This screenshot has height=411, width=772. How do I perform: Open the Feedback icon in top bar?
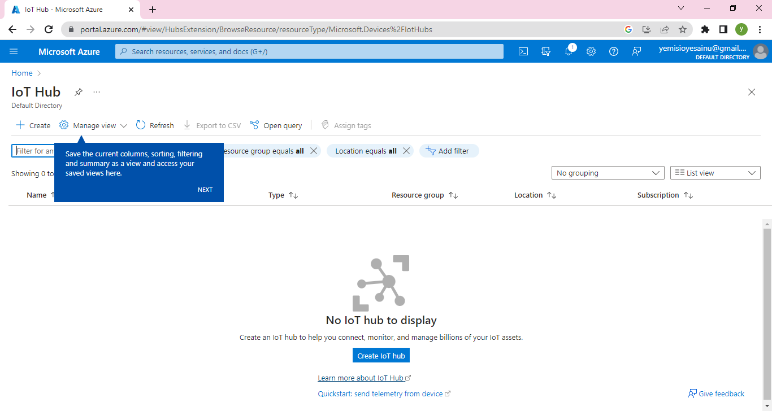click(636, 51)
